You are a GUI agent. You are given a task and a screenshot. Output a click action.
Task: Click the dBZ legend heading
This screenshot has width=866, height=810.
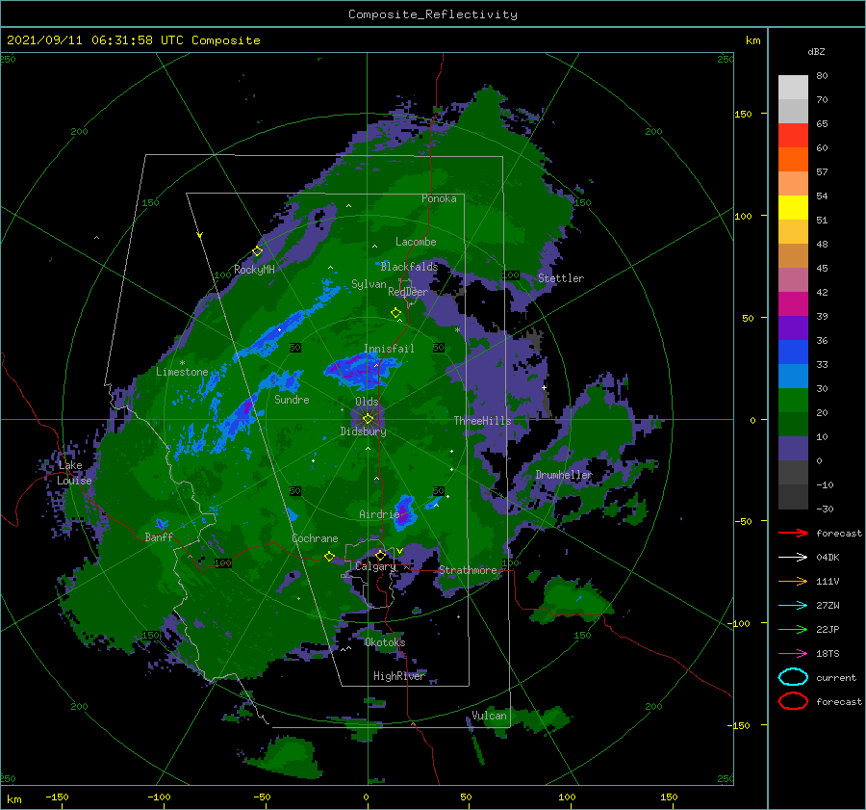[816, 51]
